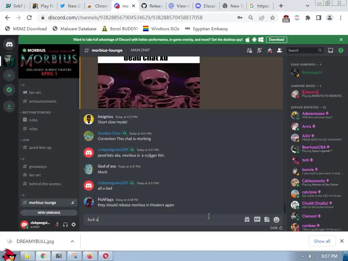The height and width of the screenshot is (261, 348).
Task: Click NEW UNREADS button
Action: coord(49,213)
